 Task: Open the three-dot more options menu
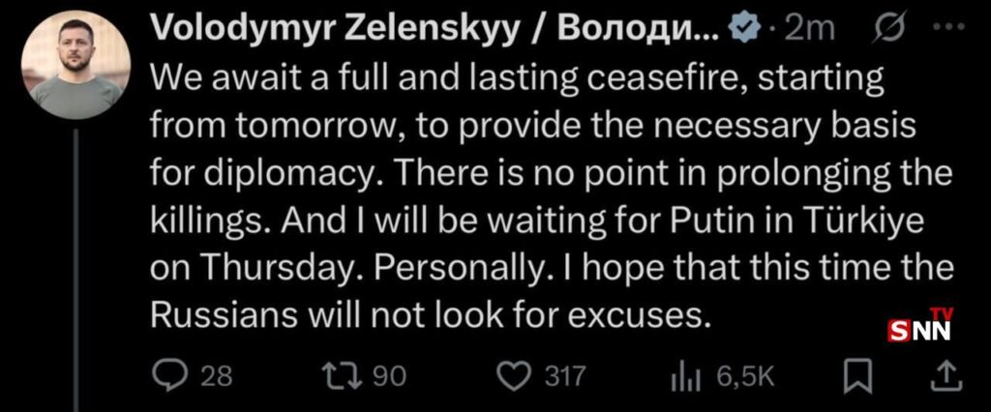(950, 28)
